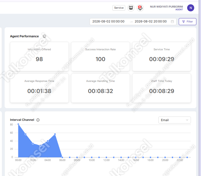Click the Interaction Offered label
The height and width of the screenshot is (176, 201).
click(x=39, y=49)
